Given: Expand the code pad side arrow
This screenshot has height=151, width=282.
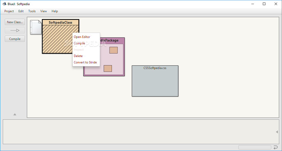Looking at the screenshot, I should coord(277,132).
